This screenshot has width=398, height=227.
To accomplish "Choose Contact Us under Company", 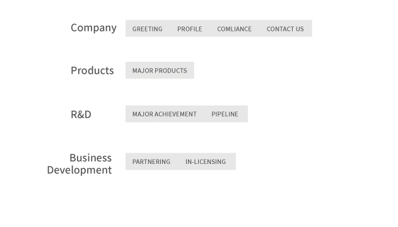I will coord(285,29).
